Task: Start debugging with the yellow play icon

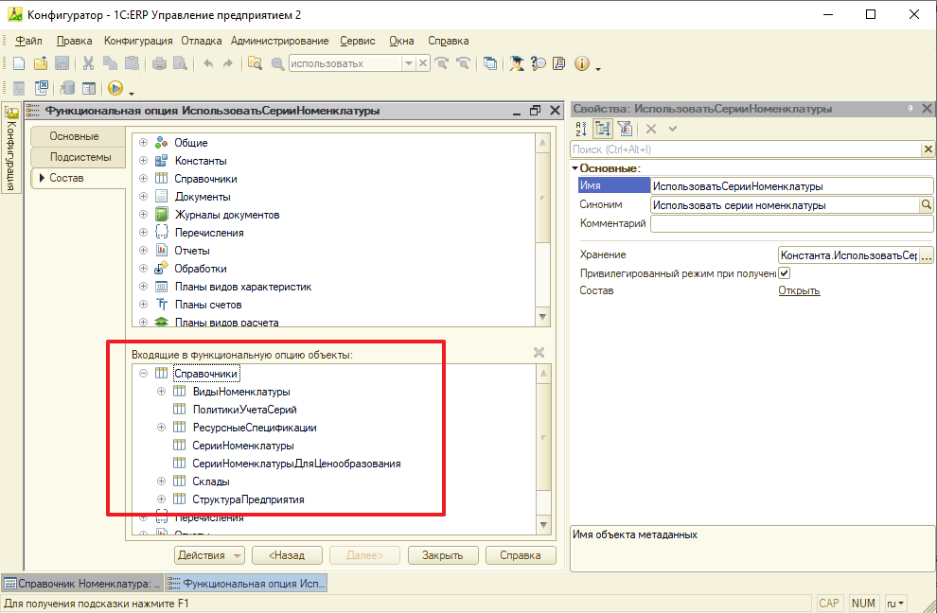Action: click(115, 88)
